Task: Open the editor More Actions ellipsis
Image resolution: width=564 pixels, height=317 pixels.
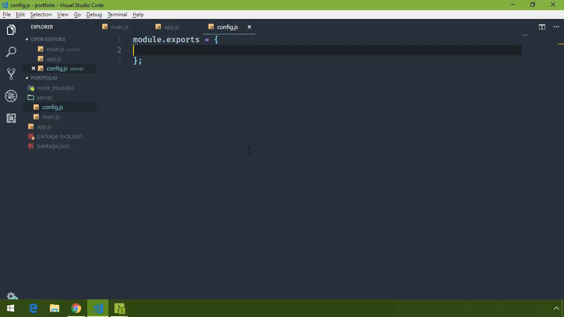Action: click(556, 27)
